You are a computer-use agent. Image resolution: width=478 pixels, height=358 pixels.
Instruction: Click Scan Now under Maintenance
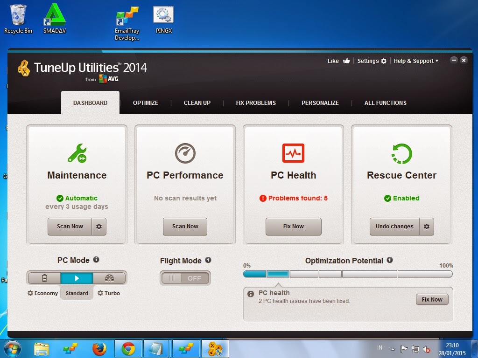tap(70, 227)
